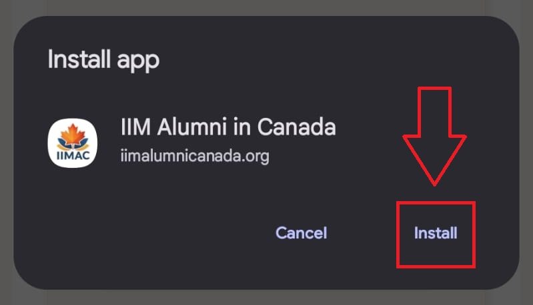Click the IIMAC app icon

73,144
